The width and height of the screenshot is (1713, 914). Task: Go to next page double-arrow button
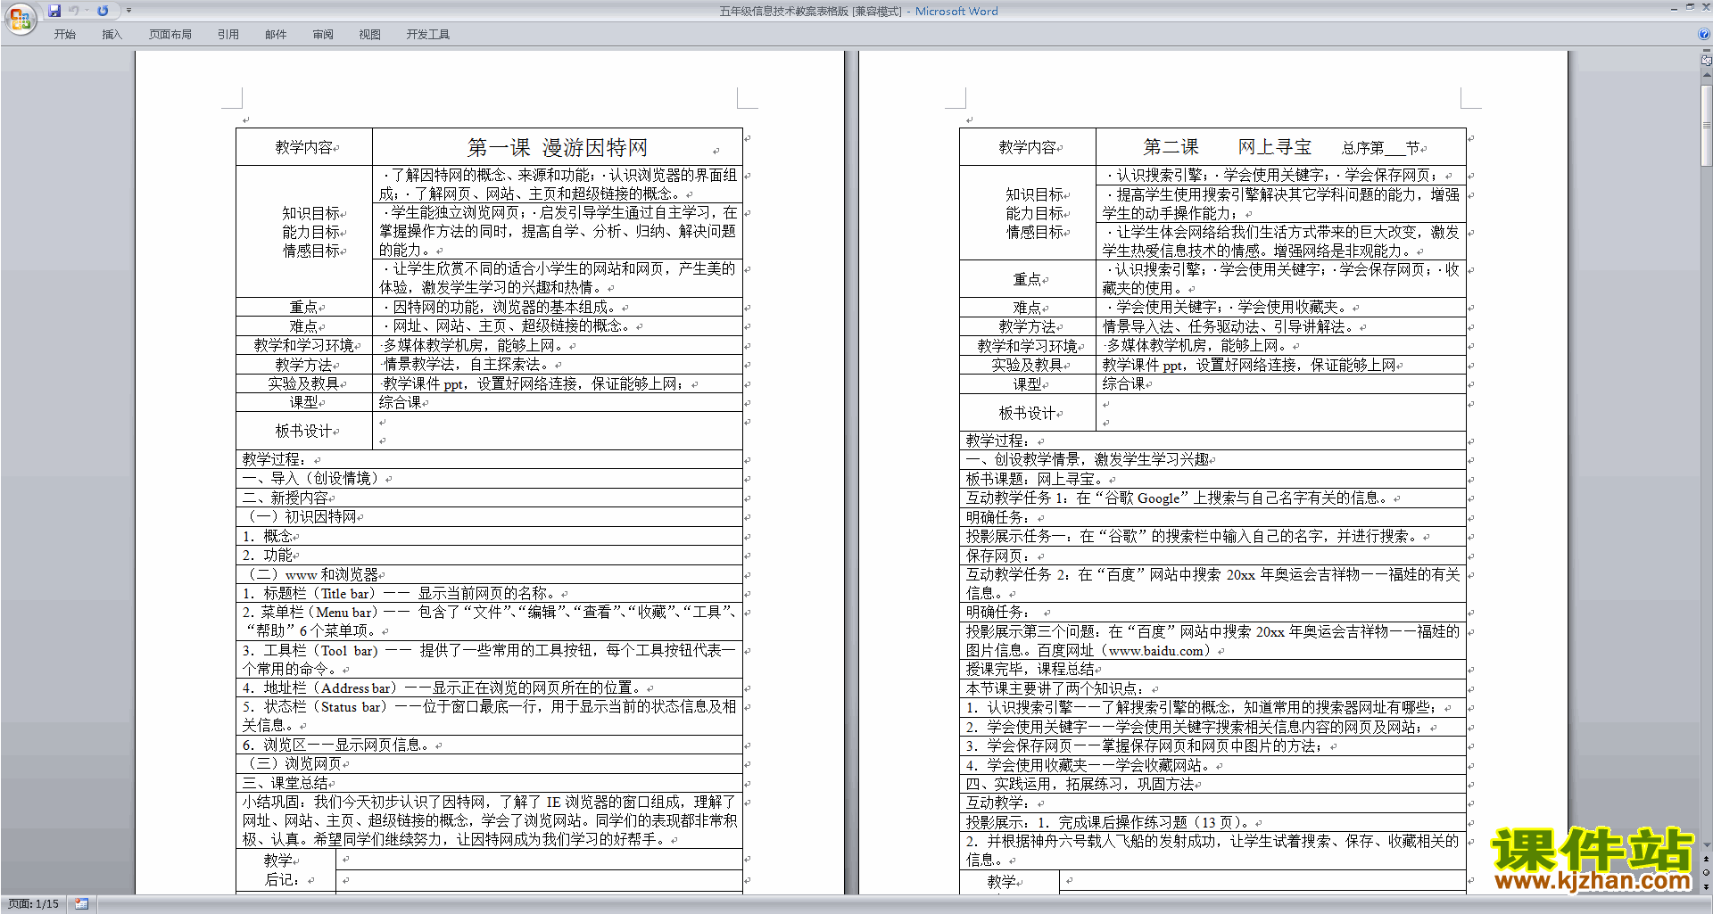click(x=1707, y=886)
